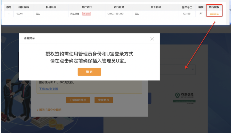Click the 科目编码 cell 100201
The image size is (231, 133).
click(19, 14)
